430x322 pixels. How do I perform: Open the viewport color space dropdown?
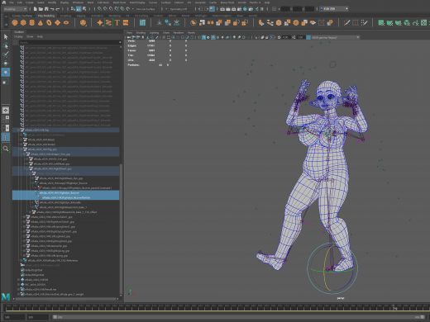click(336, 37)
